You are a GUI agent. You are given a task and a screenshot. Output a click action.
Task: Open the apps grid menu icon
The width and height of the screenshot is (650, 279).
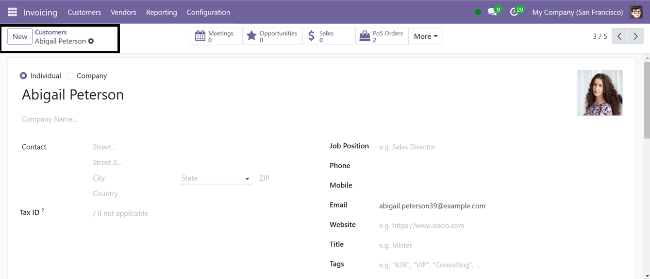[x=12, y=12]
